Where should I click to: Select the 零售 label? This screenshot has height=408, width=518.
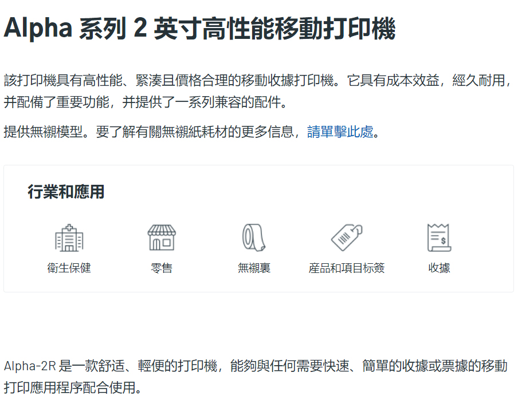(162, 268)
